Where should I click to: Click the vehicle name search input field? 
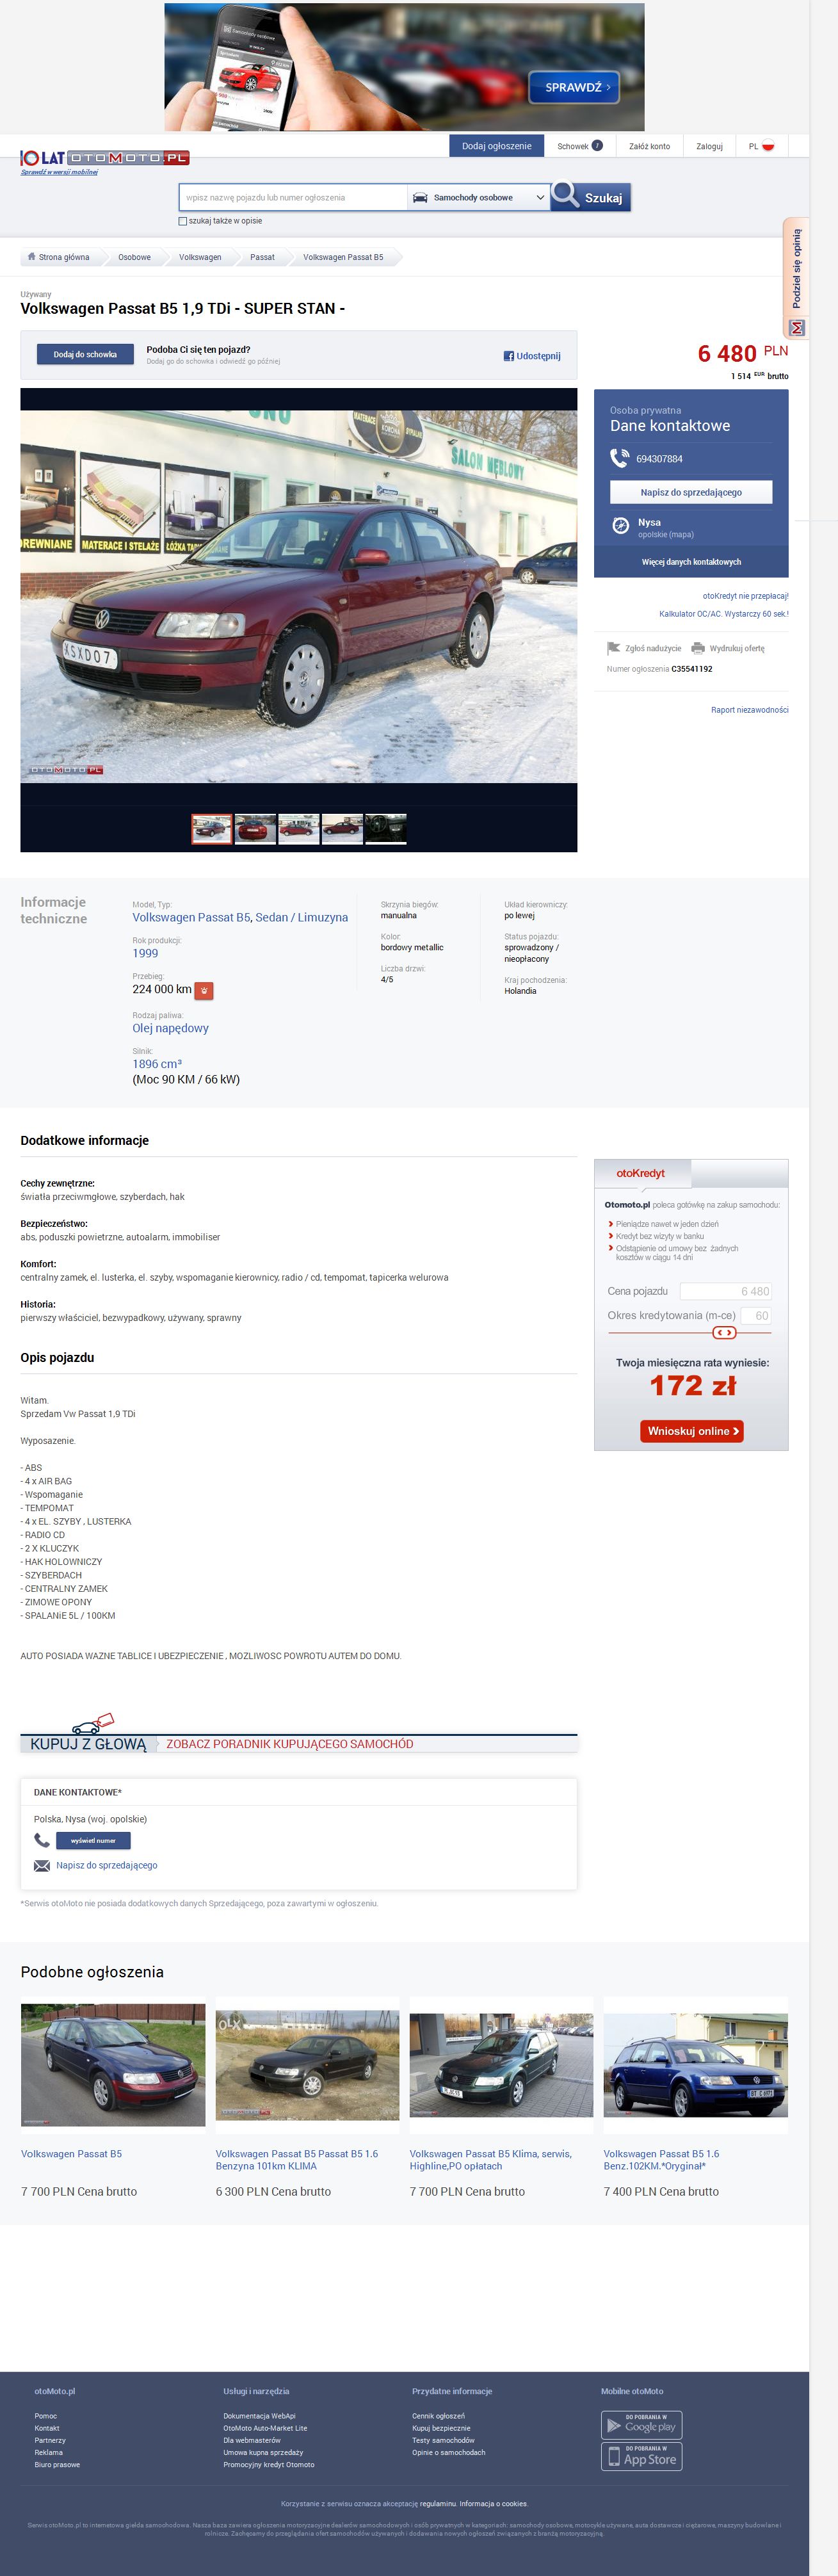pos(293,197)
